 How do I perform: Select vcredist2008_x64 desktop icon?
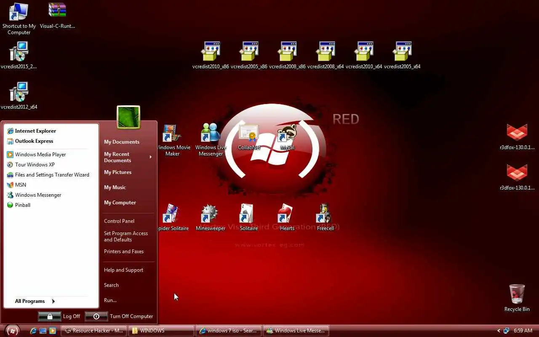click(326, 56)
